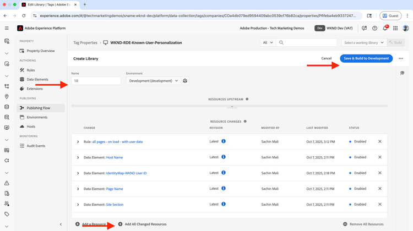Open the user profile avatar
This screenshot has height=231, width=413.
pos(406,28)
